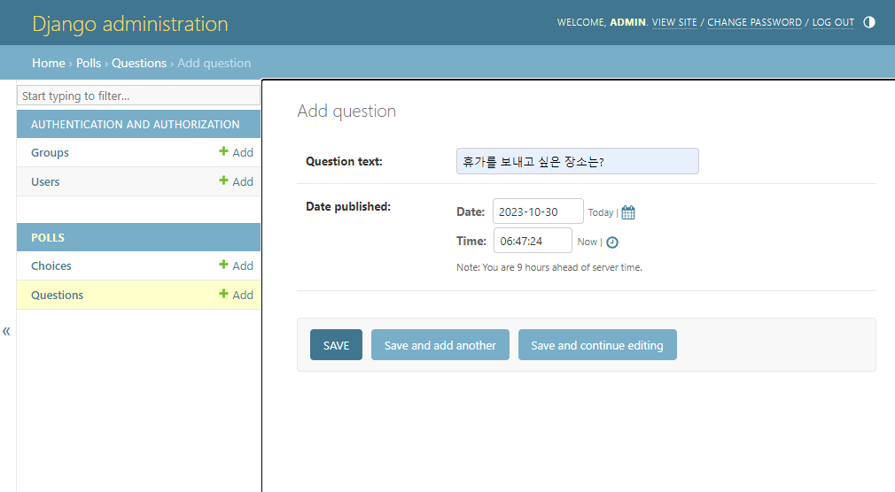Go to Questions in the breadcrumb
The image size is (895, 492).
(139, 64)
